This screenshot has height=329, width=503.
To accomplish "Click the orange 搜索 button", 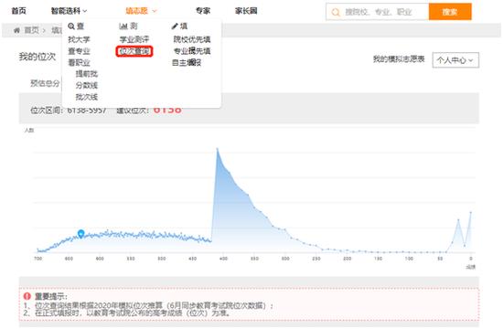I will [450, 12].
